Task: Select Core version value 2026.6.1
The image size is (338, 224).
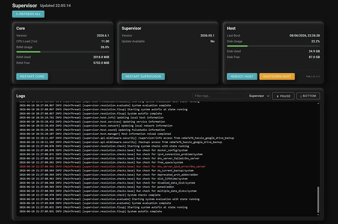Action: [x=103, y=36]
